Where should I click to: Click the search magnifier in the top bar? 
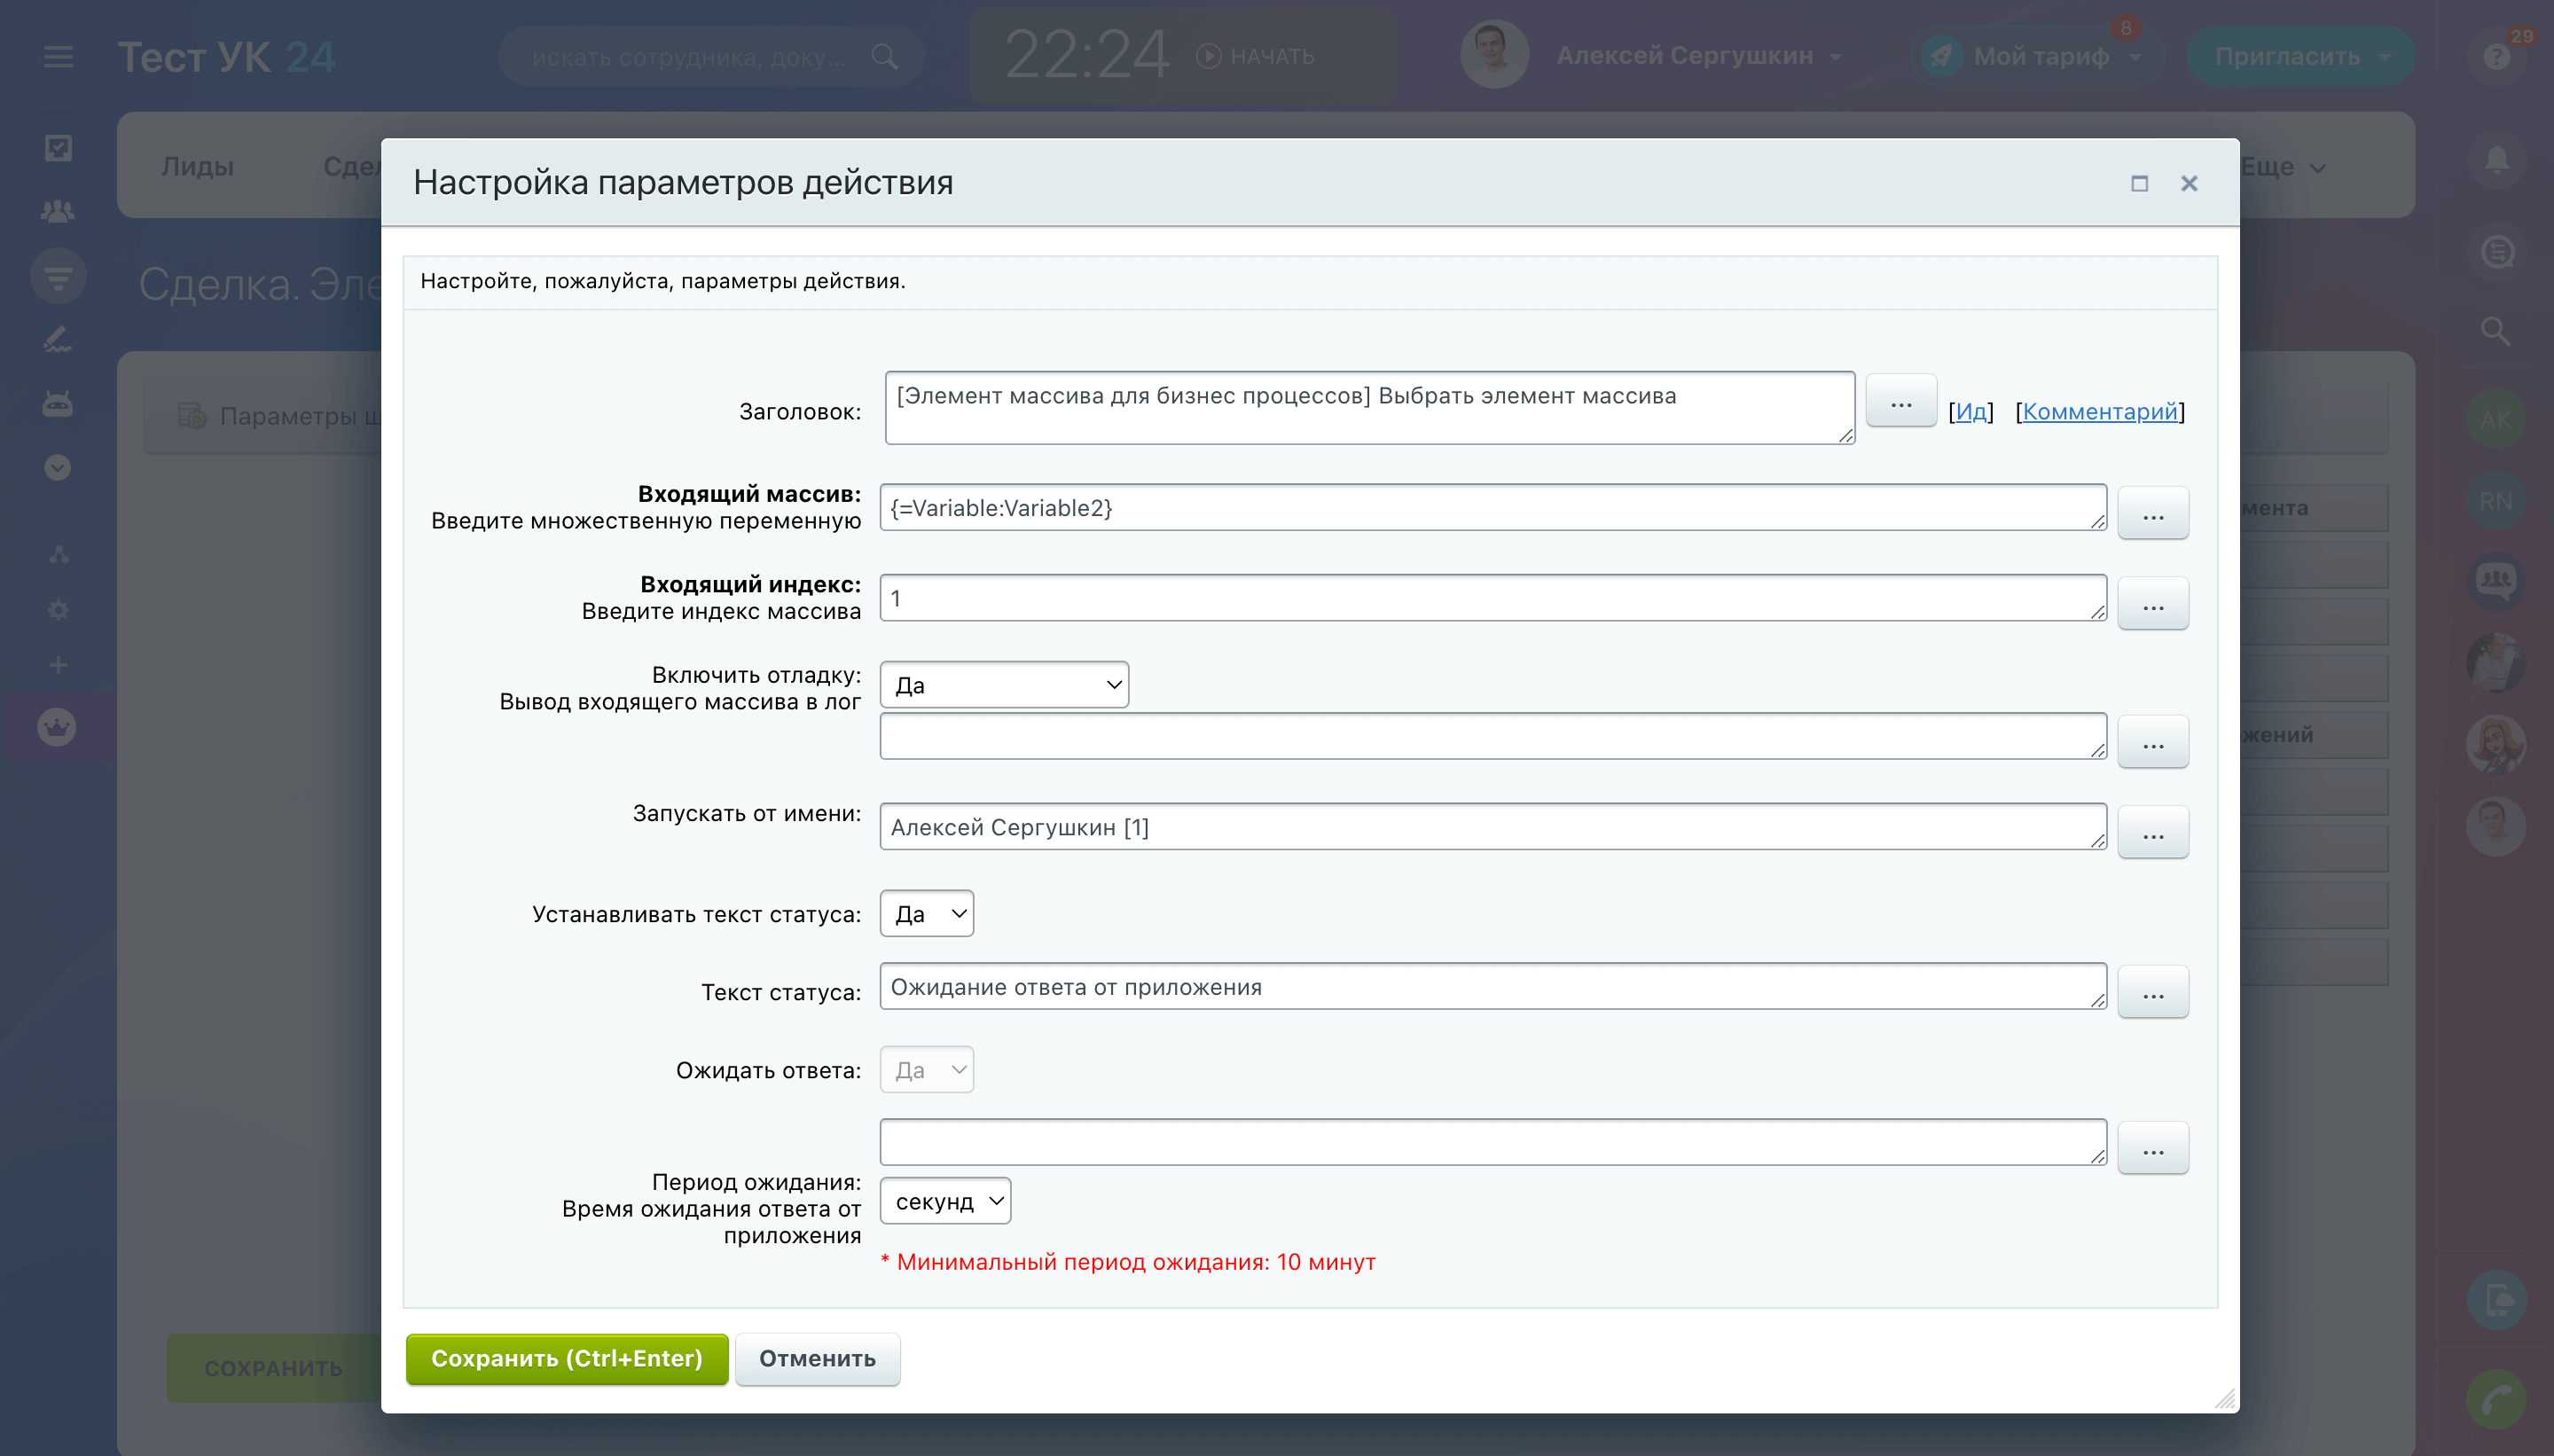tap(884, 57)
